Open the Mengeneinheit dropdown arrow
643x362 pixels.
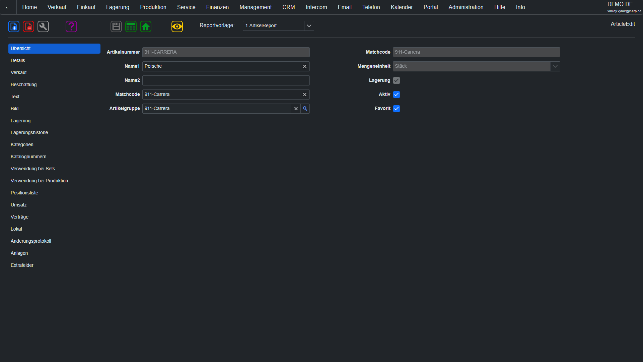pos(555,66)
